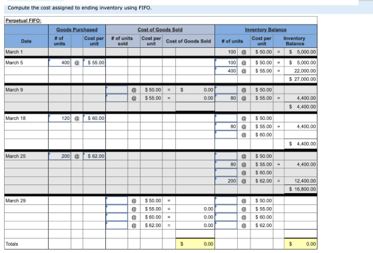Select March 9 inventory units field at $50.00
This screenshot has height=253, width=373.
click(x=226, y=90)
